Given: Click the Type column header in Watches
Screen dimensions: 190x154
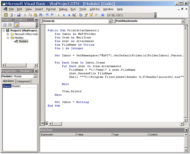Looking at the screenshot, I should click(x=130, y=135).
